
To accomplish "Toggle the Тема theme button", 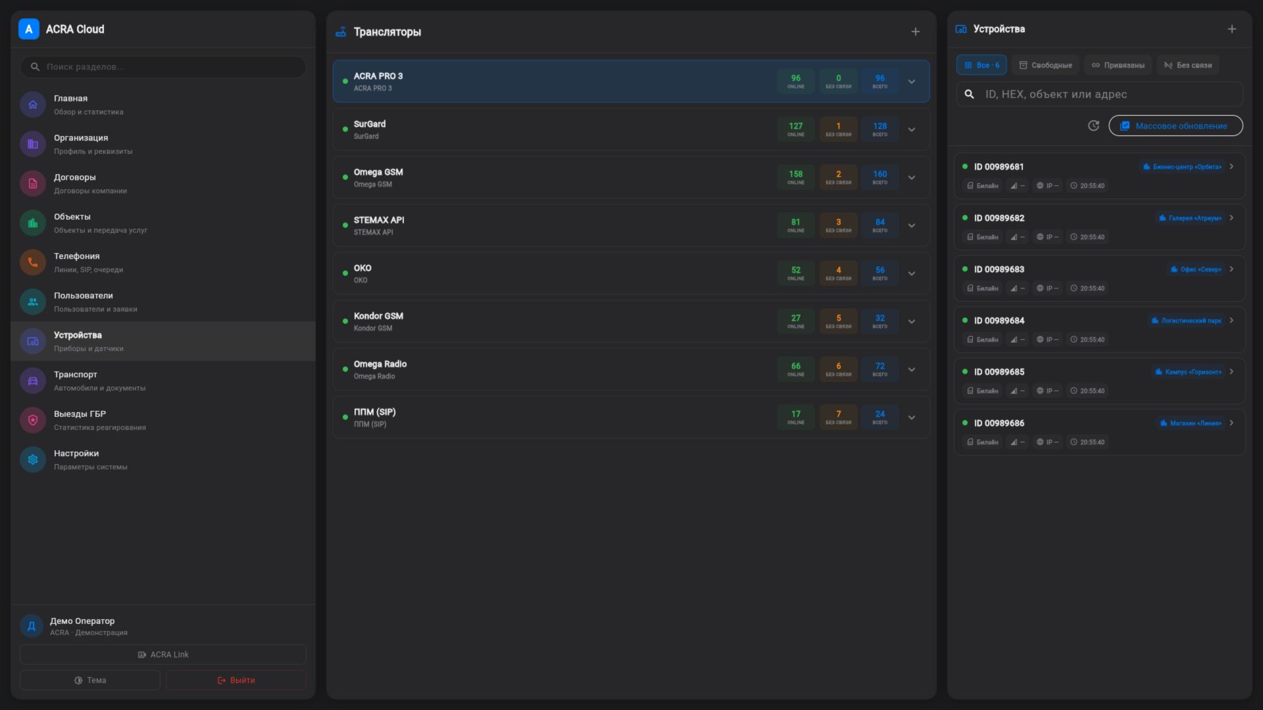I will point(90,680).
